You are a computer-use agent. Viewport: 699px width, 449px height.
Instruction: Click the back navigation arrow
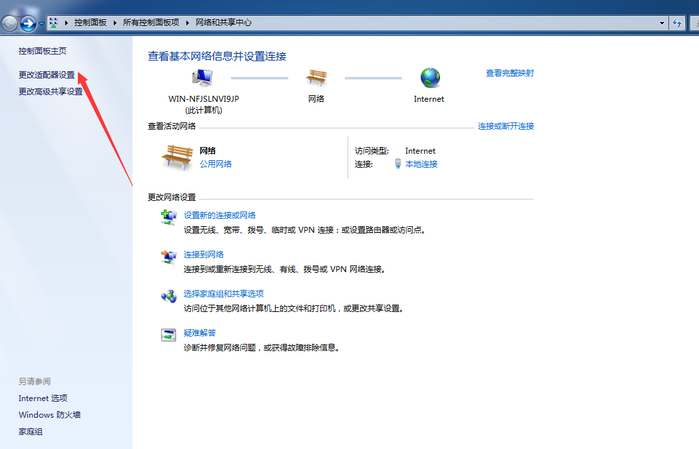[9, 22]
